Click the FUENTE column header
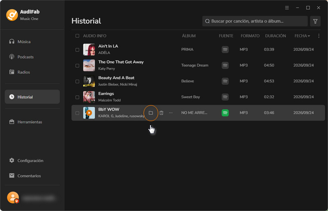Image resolution: width=328 pixels, height=211 pixels. coord(226,36)
